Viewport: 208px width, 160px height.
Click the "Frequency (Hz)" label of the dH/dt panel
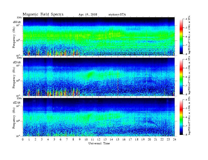tap(14, 37)
